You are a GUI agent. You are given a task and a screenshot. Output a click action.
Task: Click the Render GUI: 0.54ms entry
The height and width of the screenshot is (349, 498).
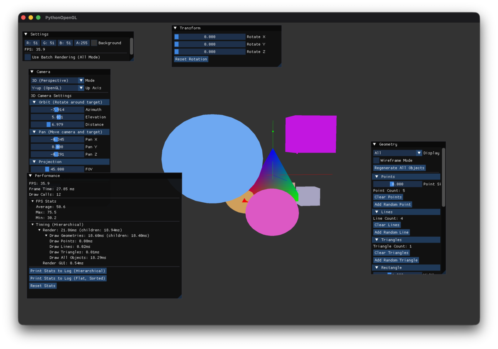pyautogui.click(x=63, y=263)
